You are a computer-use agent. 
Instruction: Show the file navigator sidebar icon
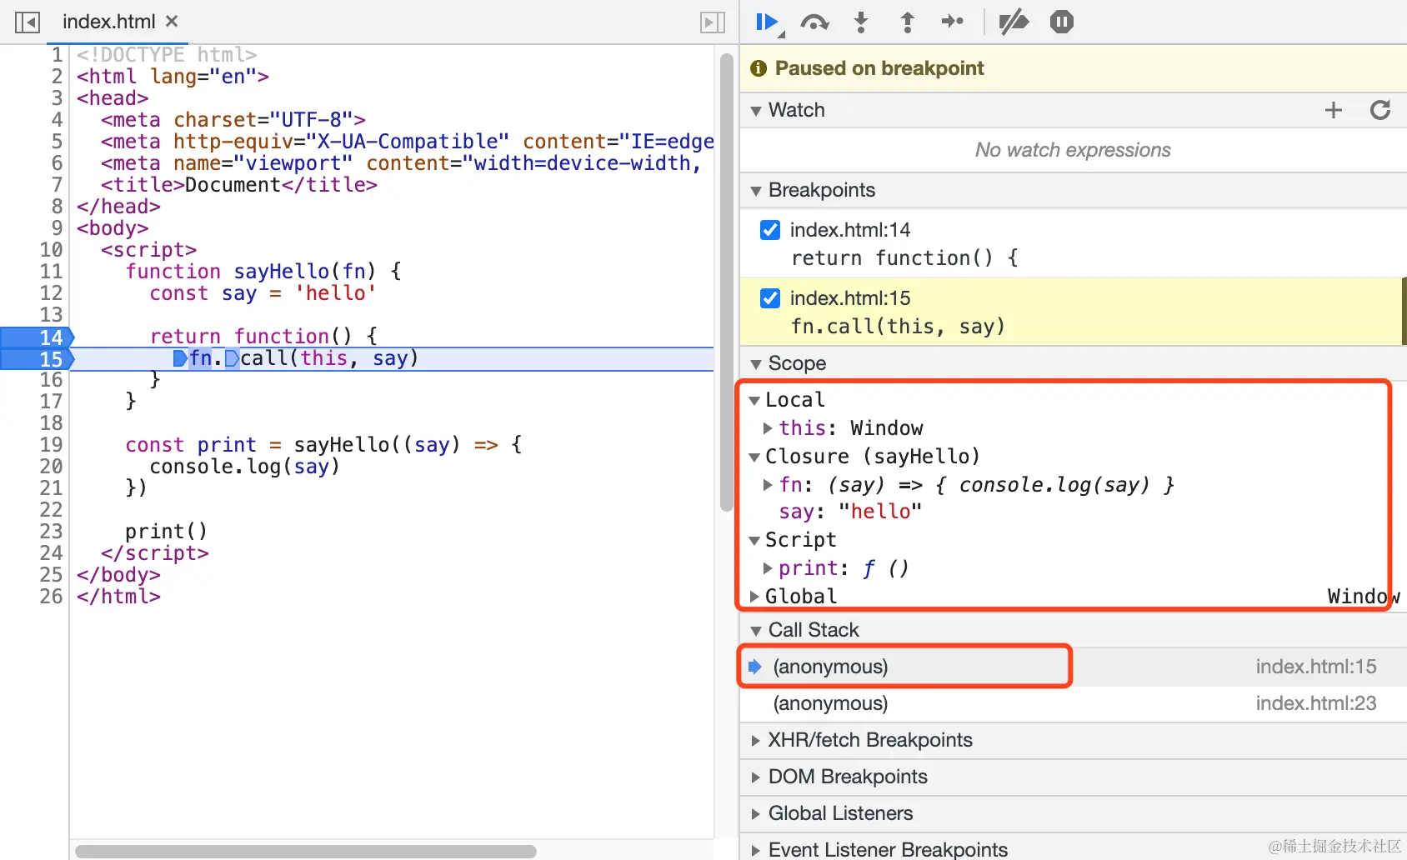click(28, 22)
